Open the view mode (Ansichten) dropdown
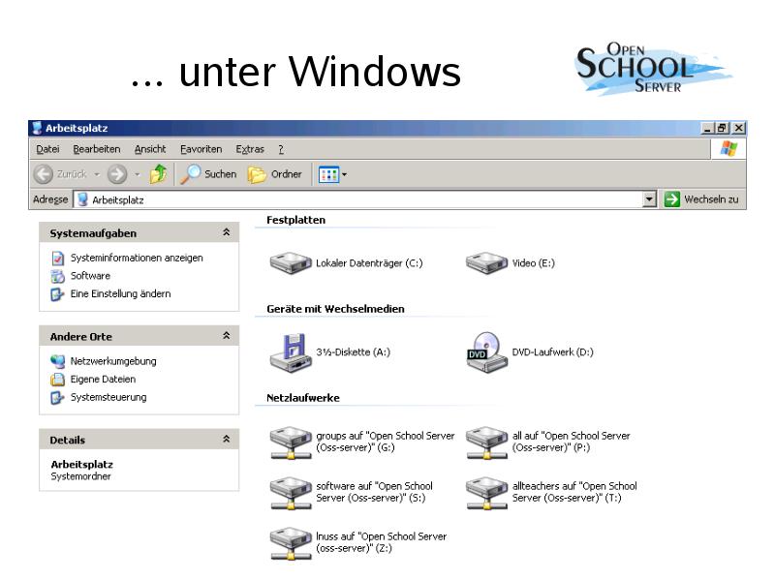The width and height of the screenshot is (775, 581). click(333, 174)
